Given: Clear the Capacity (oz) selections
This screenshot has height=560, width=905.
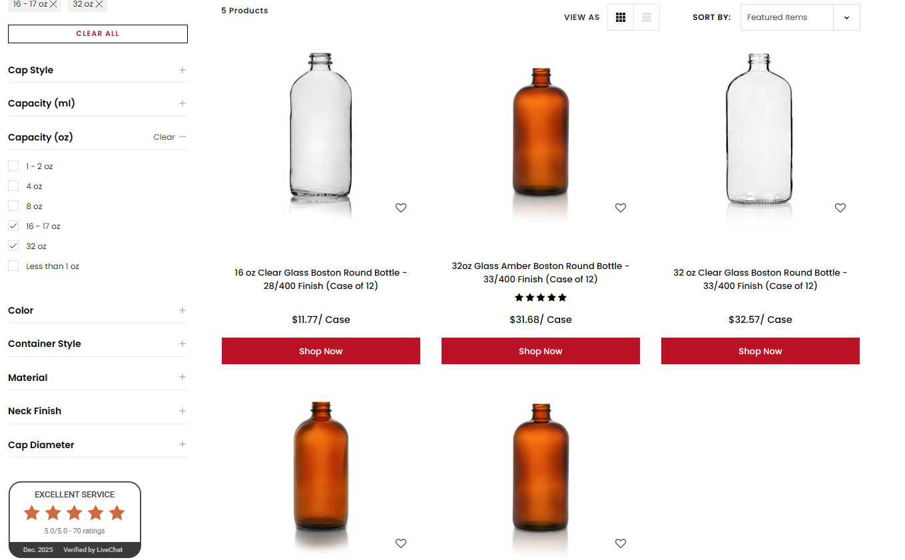Looking at the screenshot, I should 164,137.
